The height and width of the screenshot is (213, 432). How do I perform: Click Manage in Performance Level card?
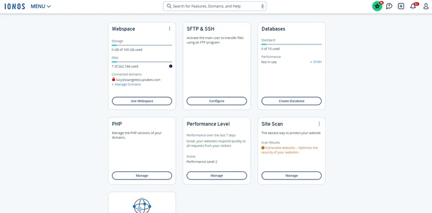click(217, 176)
